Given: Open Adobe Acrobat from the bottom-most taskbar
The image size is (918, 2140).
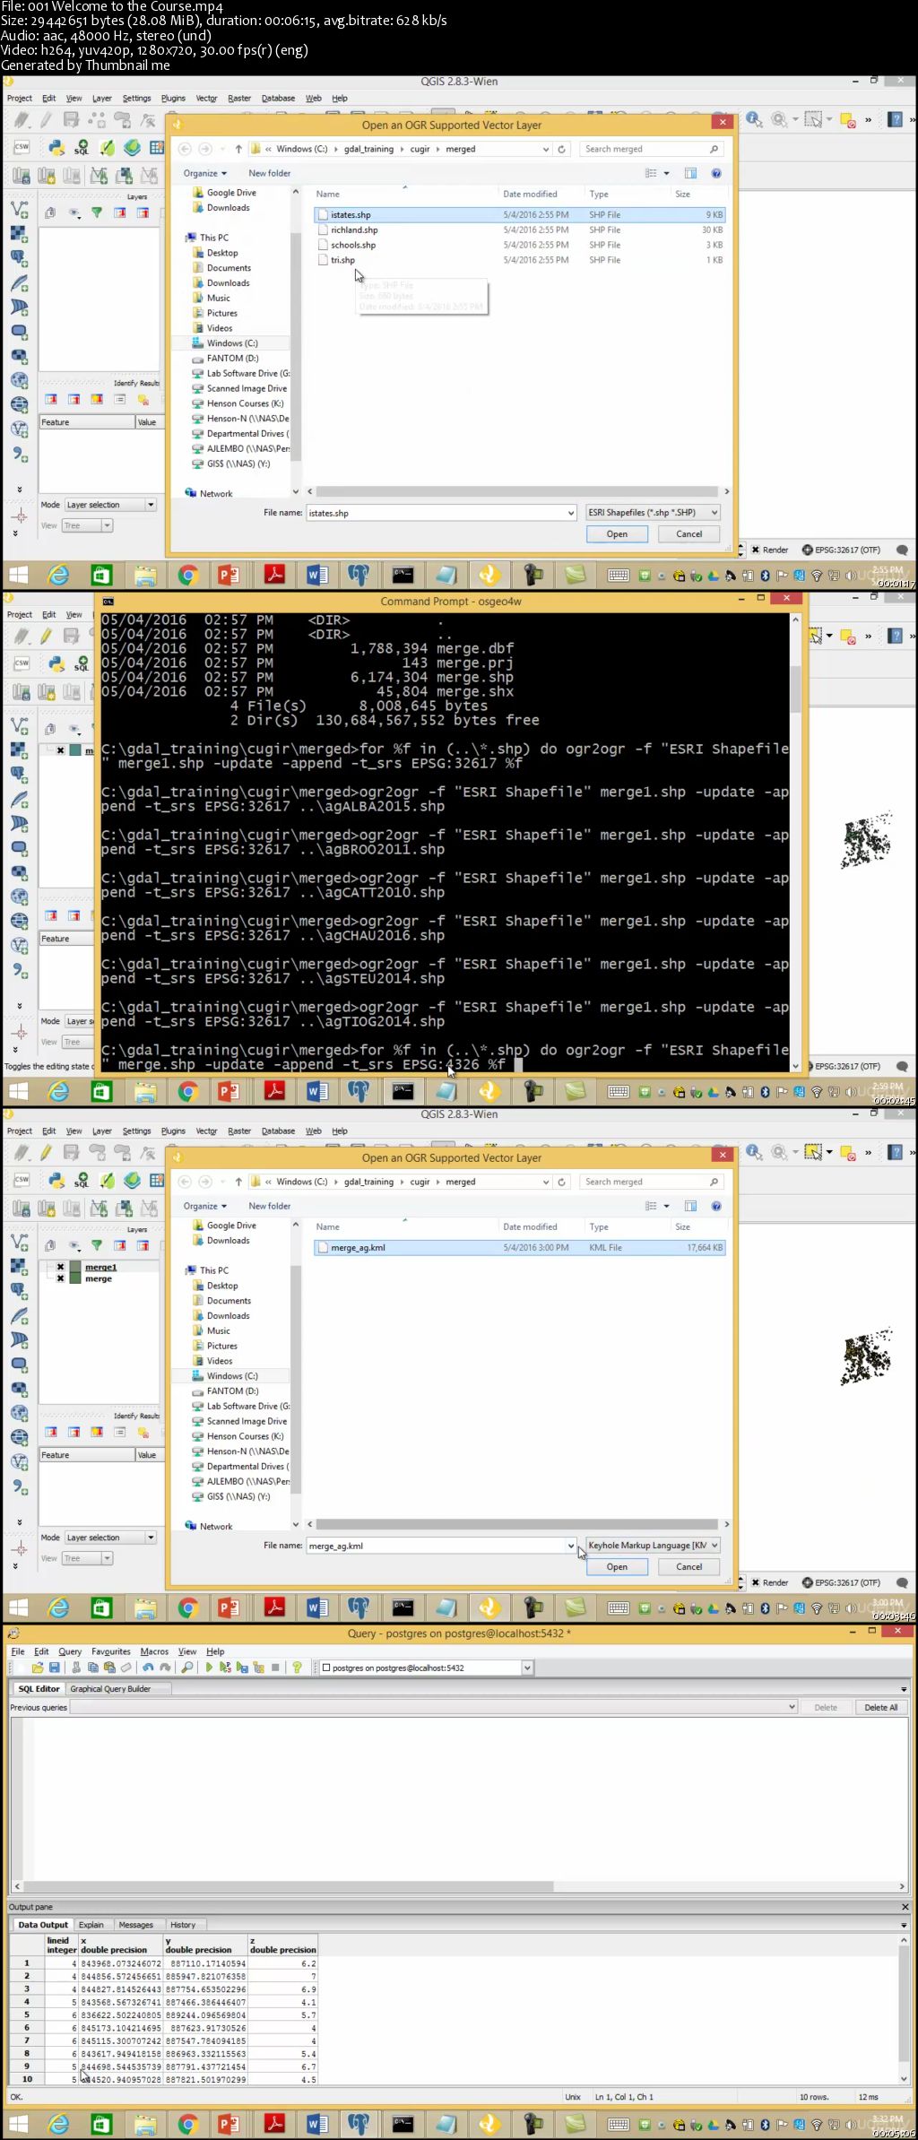Looking at the screenshot, I should tap(274, 2124).
